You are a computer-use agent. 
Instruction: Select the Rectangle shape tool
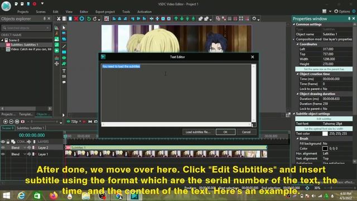(64, 52)
